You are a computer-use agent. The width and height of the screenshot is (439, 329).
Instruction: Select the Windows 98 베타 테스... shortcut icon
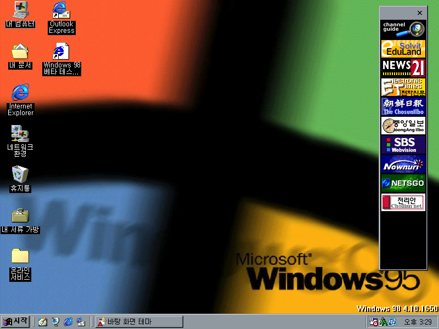[x=61, y=59]
